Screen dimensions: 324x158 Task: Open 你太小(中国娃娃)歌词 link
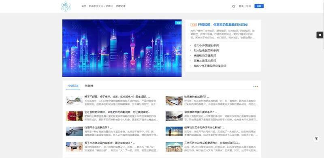[x=206, y=45]
